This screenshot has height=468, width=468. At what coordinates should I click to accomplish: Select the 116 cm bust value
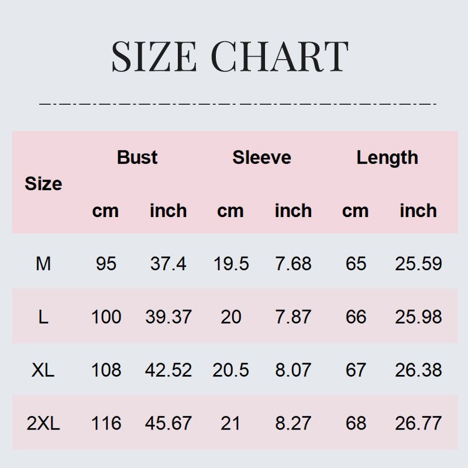[106, 423]
